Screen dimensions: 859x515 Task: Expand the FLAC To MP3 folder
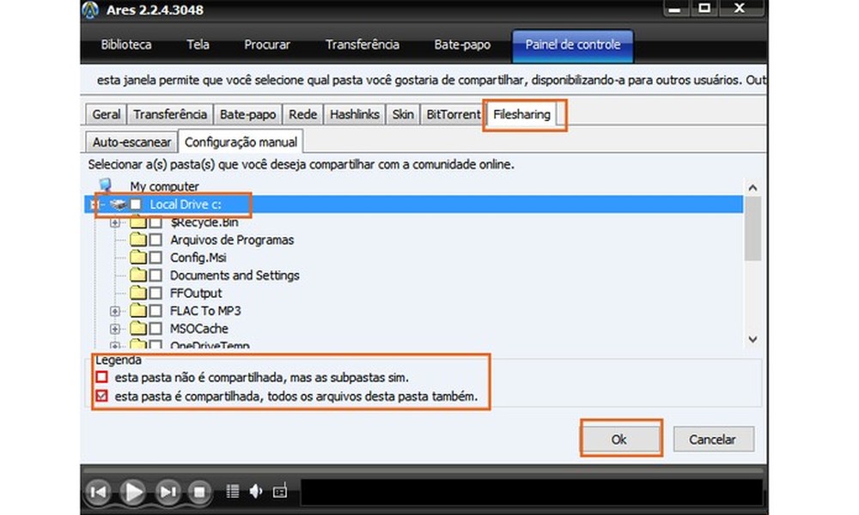116,311
